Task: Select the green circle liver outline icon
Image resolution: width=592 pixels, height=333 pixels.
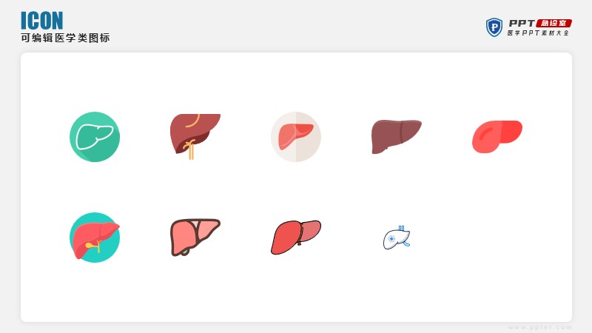Action: (x=95, y=137)
